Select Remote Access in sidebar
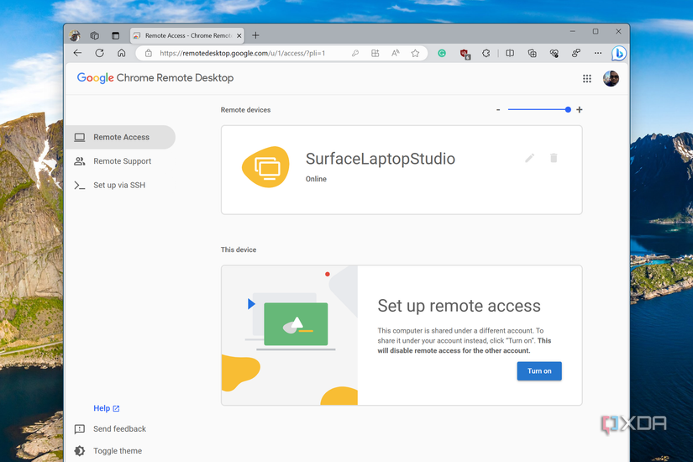The image size is (693, 462). (x=121, y=137)
